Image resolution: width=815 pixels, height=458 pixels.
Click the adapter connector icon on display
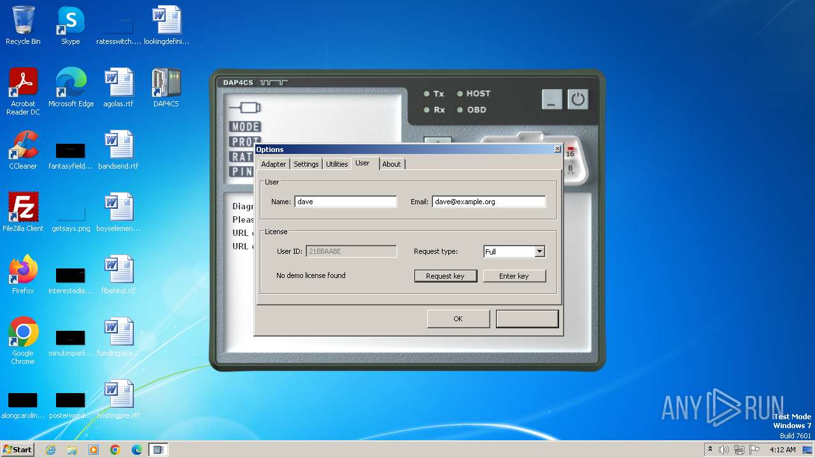(x=245, y=108)
